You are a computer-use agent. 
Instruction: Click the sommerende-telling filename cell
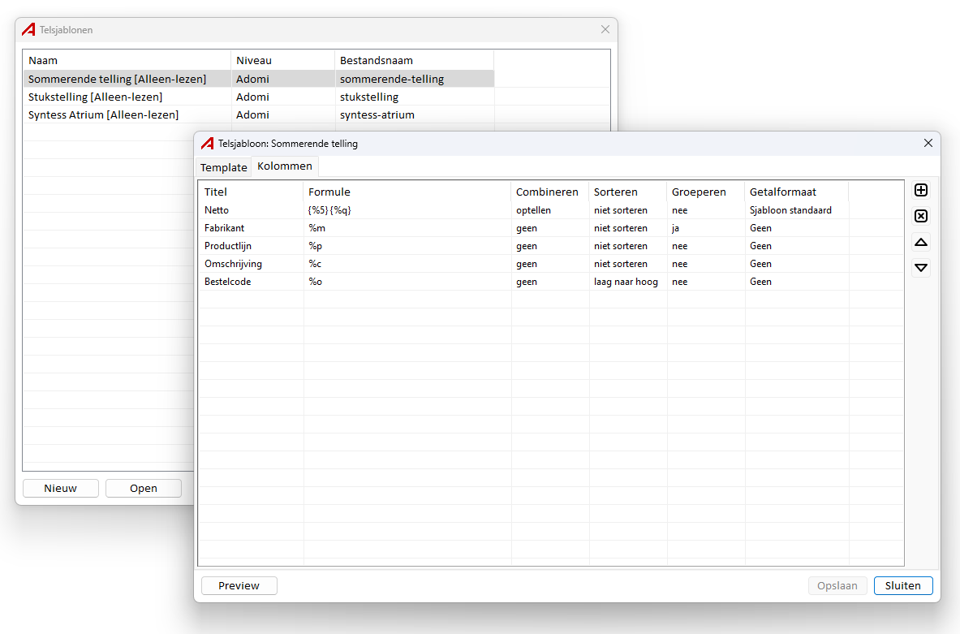tap(415, 79)
